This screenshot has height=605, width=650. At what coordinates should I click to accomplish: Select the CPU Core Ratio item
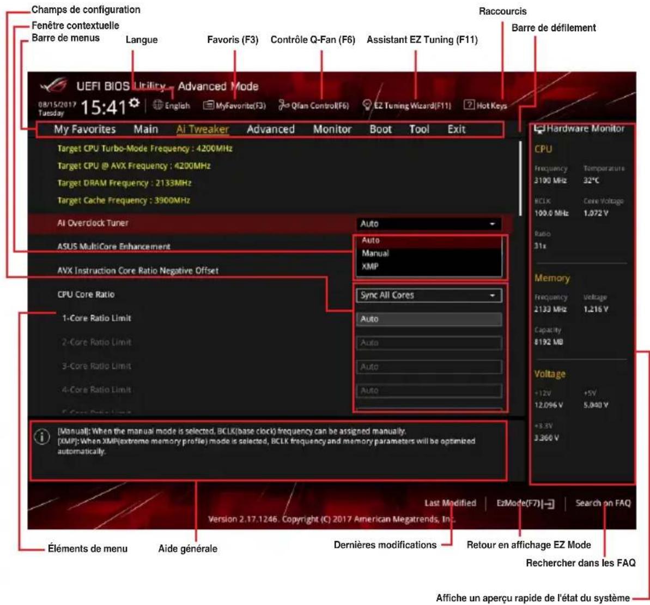[x=86, y=294]
